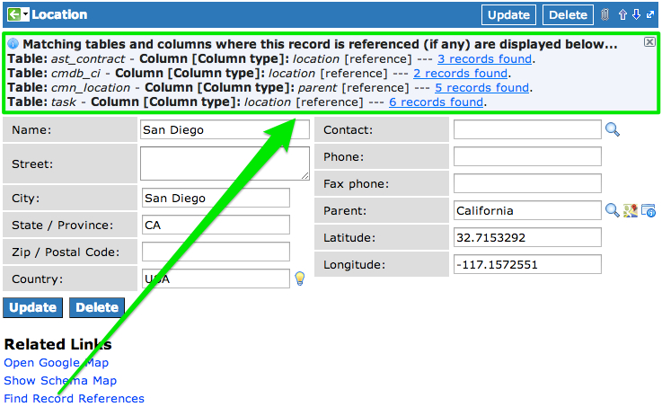Screen dimensions: 662x407
Task: Click the Open Google Map link
Action: pos(56,362)
